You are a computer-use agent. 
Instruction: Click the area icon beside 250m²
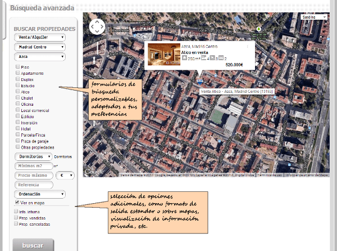[x=184, y=58]
